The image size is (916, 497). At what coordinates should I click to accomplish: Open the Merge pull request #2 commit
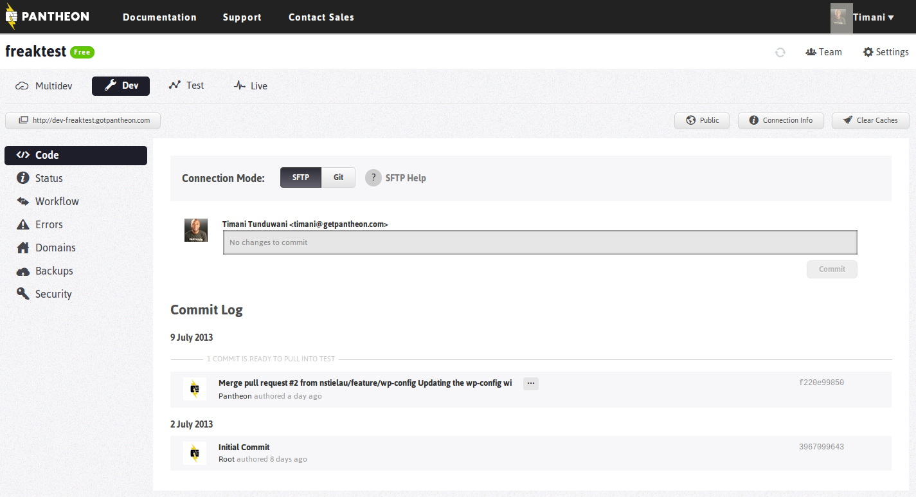[x=365, y=383]
